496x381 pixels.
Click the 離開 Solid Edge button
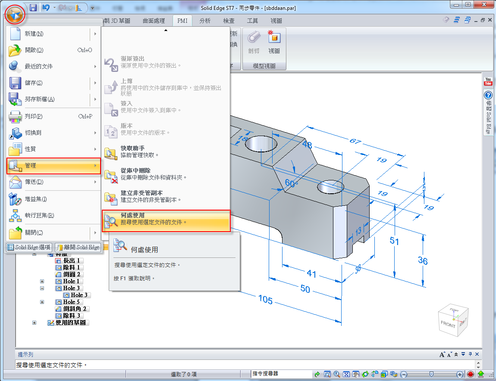[78, 247]
